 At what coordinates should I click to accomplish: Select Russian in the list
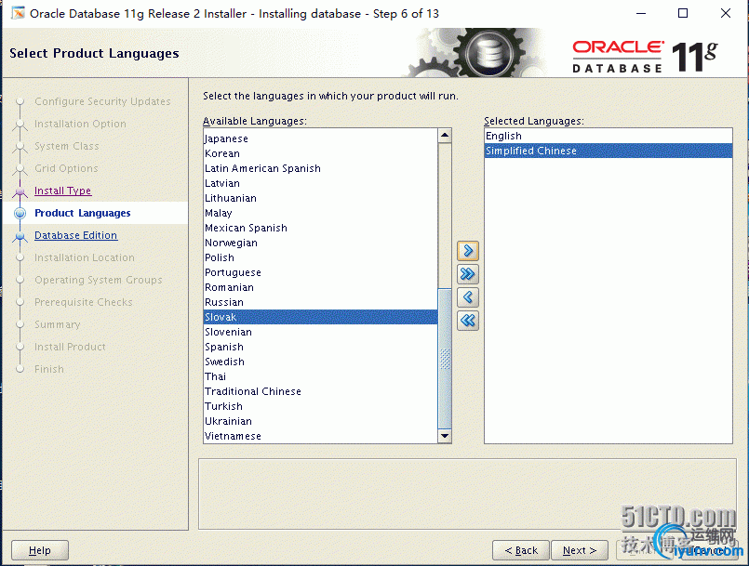[x=320, y=302]
